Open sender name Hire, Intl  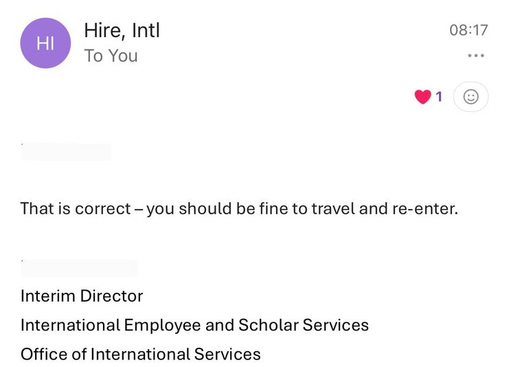pyautogui.click(x=122, y=30)
